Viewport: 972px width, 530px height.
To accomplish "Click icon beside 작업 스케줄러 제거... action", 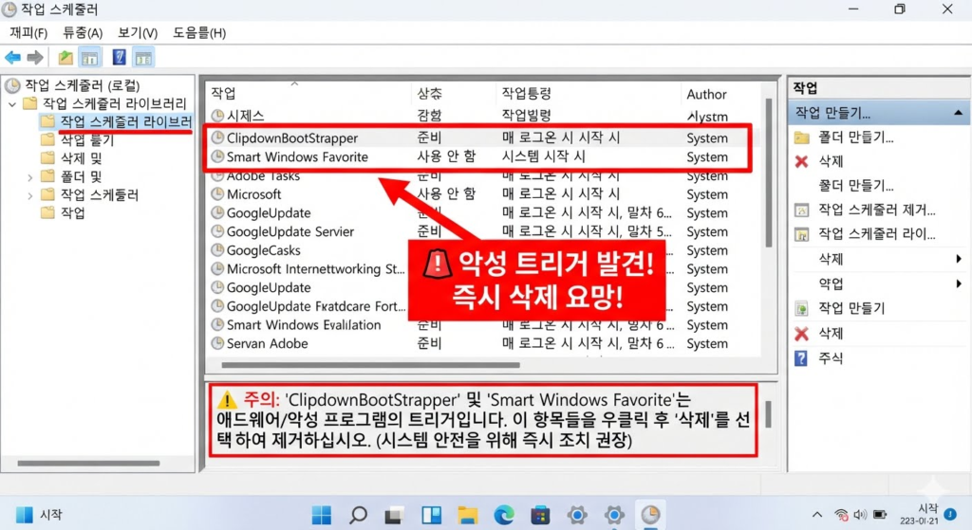I will [801, 210].
